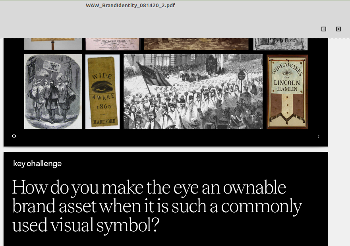Click the eye illustration on the yellow ribbon
The image size is (350, 246).
102,87
